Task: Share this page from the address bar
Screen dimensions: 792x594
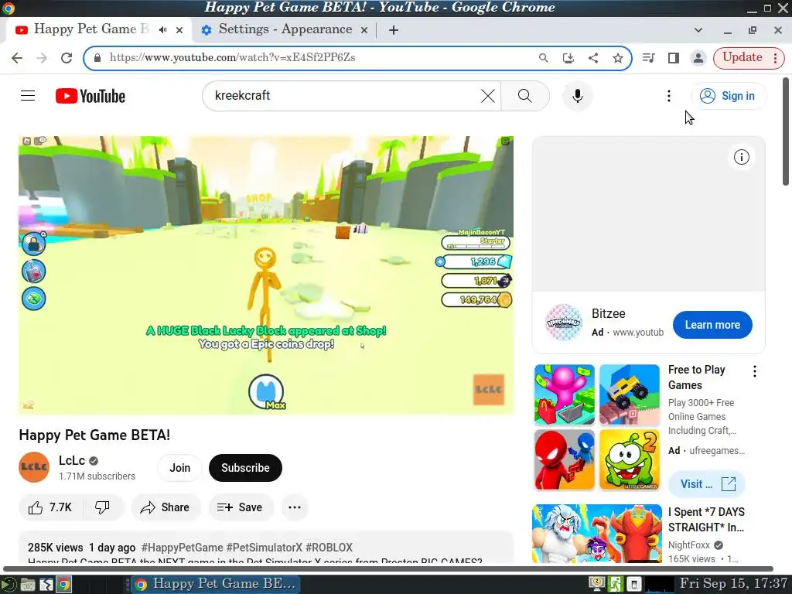Action: pyautogui.click(x=593, y=57)
